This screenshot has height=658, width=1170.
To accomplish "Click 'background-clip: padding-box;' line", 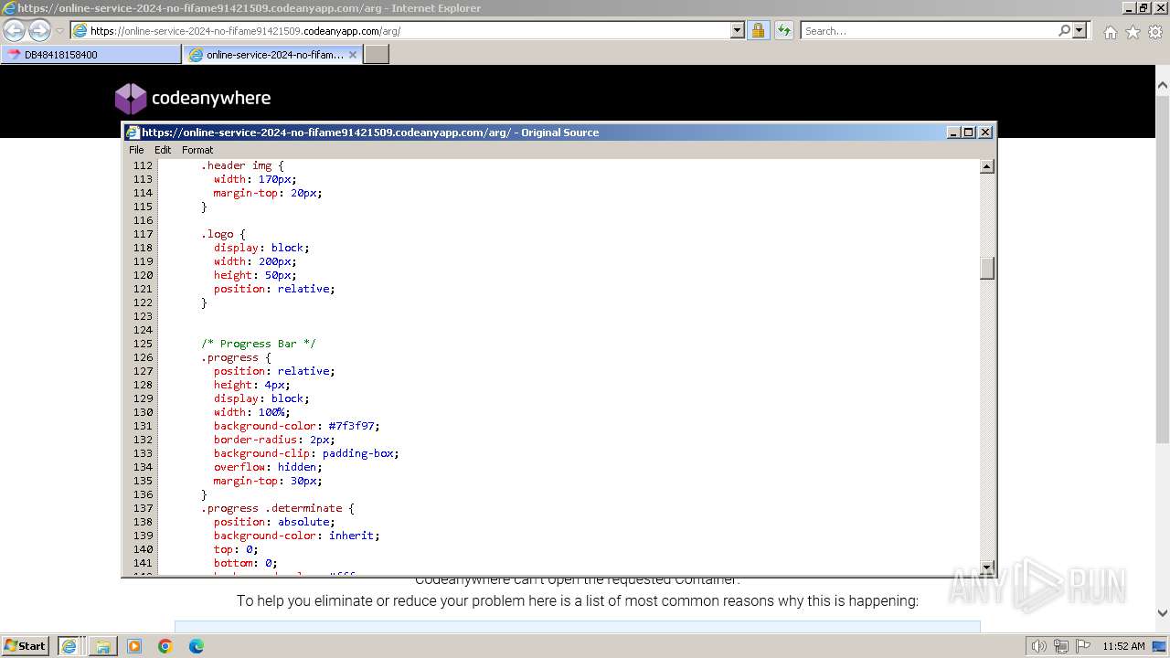I will (306, 453).
